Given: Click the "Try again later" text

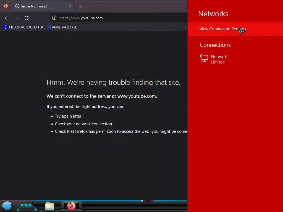Looking at the screenshot, I should coord(68,116).
